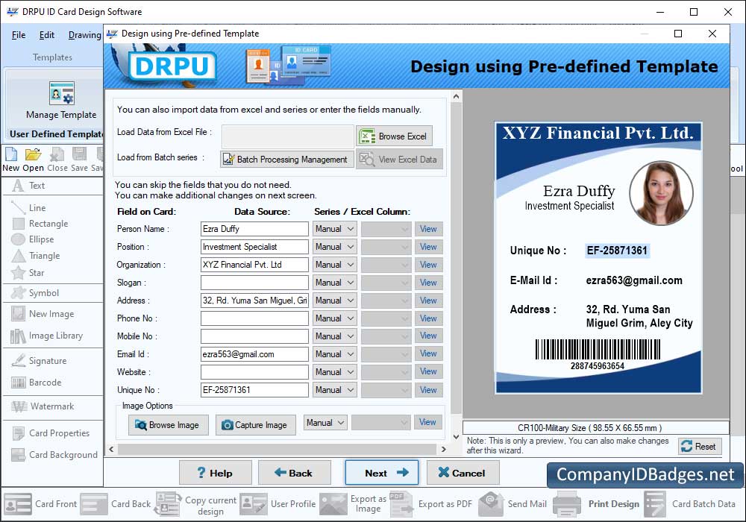Click the Templates ribbon label
Image resolution: width=746 pixels, height=522 pixels.
pos(52,57)
